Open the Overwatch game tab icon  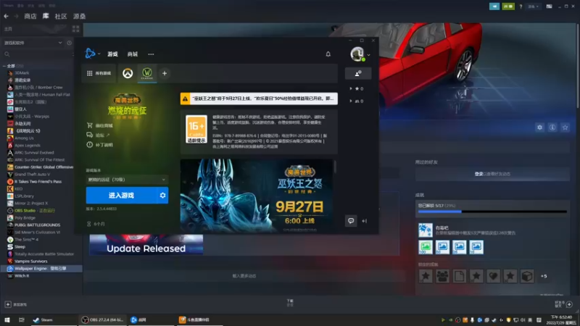pos(128,73)
